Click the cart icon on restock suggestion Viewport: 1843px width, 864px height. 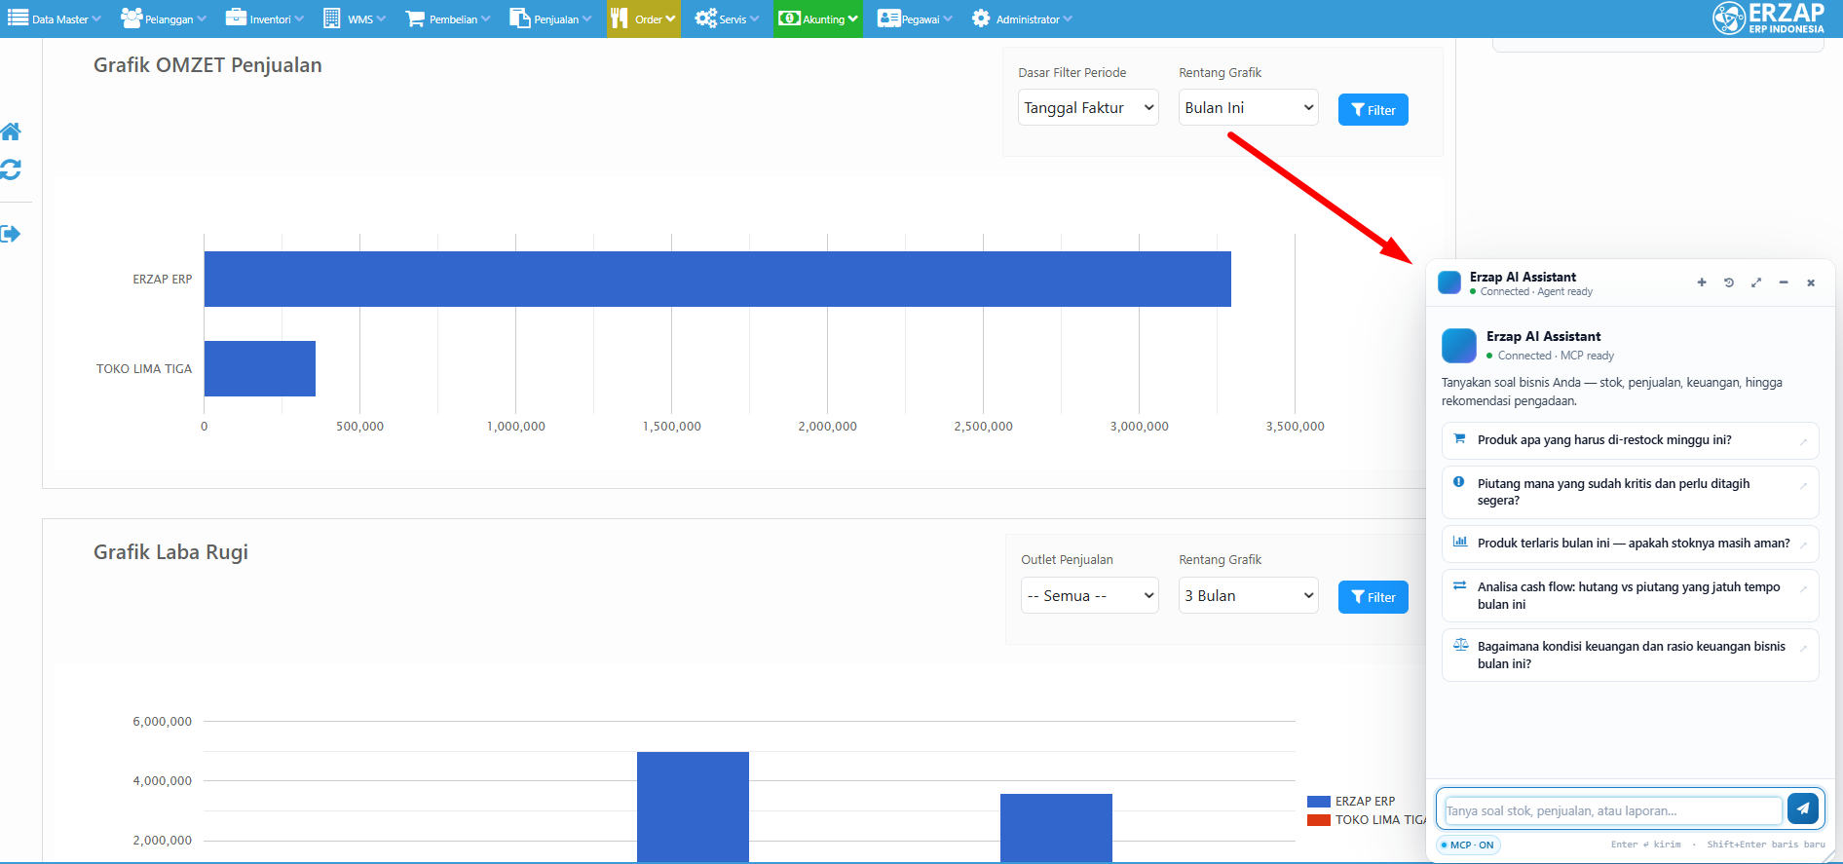click(1459, 439)
